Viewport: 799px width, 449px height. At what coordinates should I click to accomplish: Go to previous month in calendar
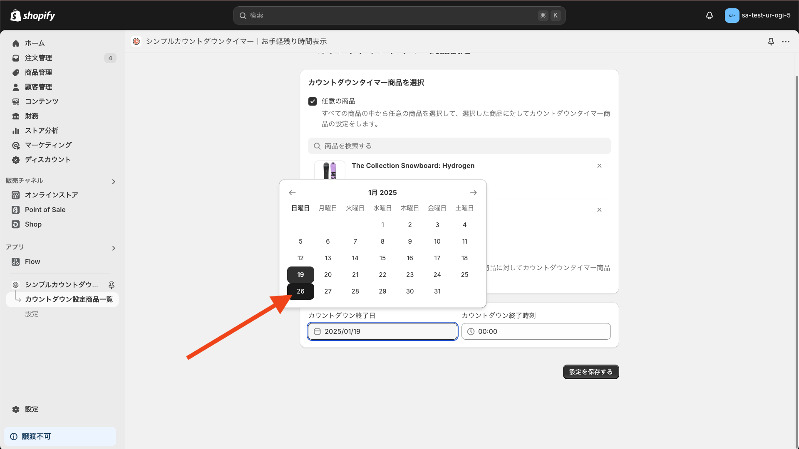point(292,192)
